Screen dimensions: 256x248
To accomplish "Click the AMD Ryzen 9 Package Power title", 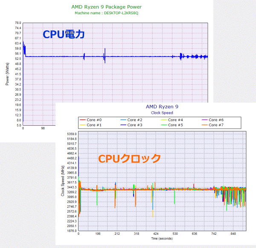I will click(x=106, y=7).
